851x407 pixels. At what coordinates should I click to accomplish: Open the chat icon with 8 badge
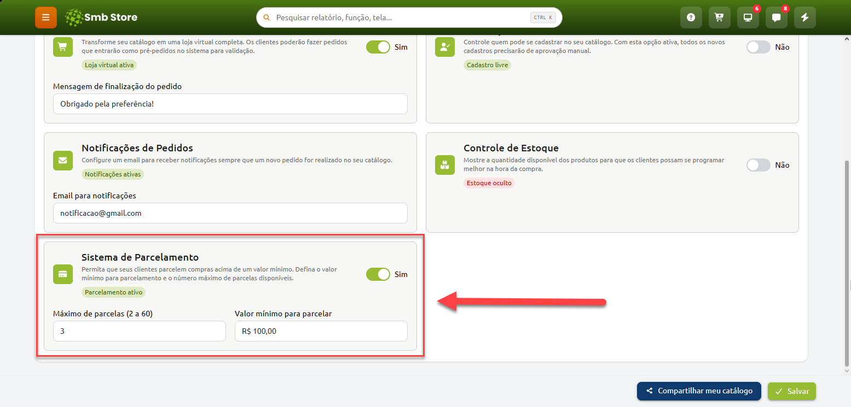pyautogui.click(x=776, y=17)
